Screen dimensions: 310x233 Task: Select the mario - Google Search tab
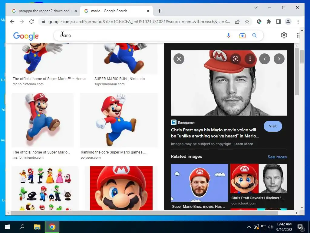(116, 11)
